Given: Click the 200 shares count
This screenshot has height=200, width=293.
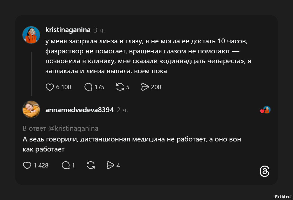Looking at the screenshot, I should [x=156, y=87].
